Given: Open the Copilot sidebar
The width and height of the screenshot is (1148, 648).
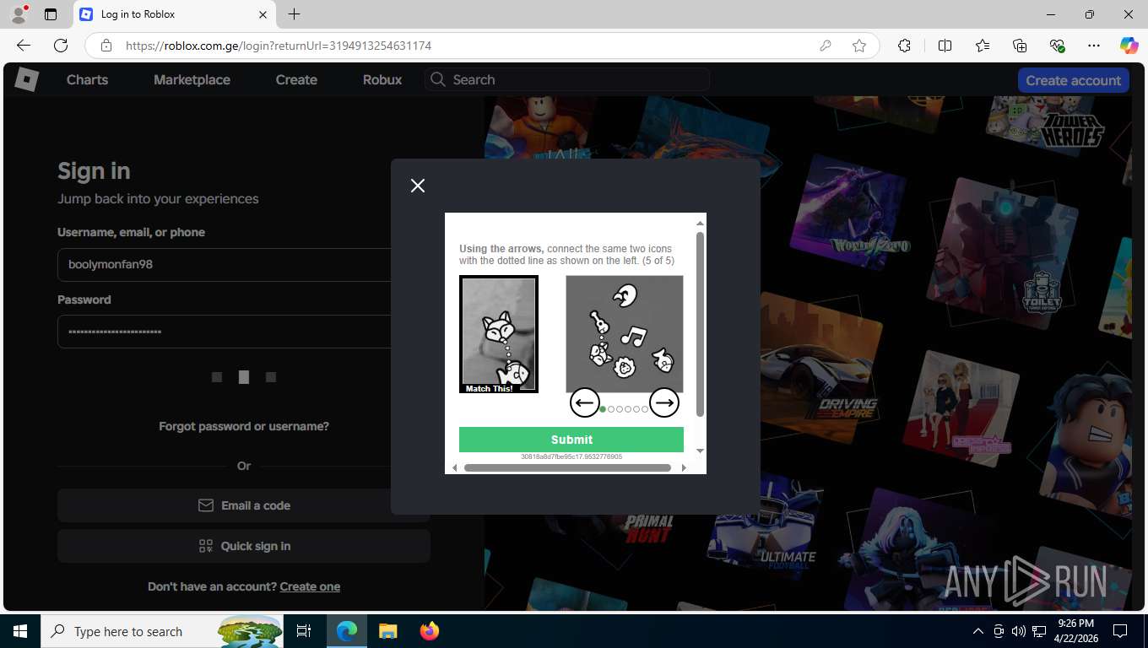Looking at the screenshot, I should (1129, 46).
